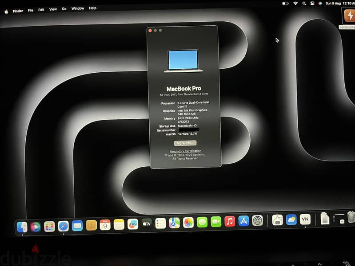
Task: Click 'Intel Iris Plus Graphics' value
Action: click(192, 110)
